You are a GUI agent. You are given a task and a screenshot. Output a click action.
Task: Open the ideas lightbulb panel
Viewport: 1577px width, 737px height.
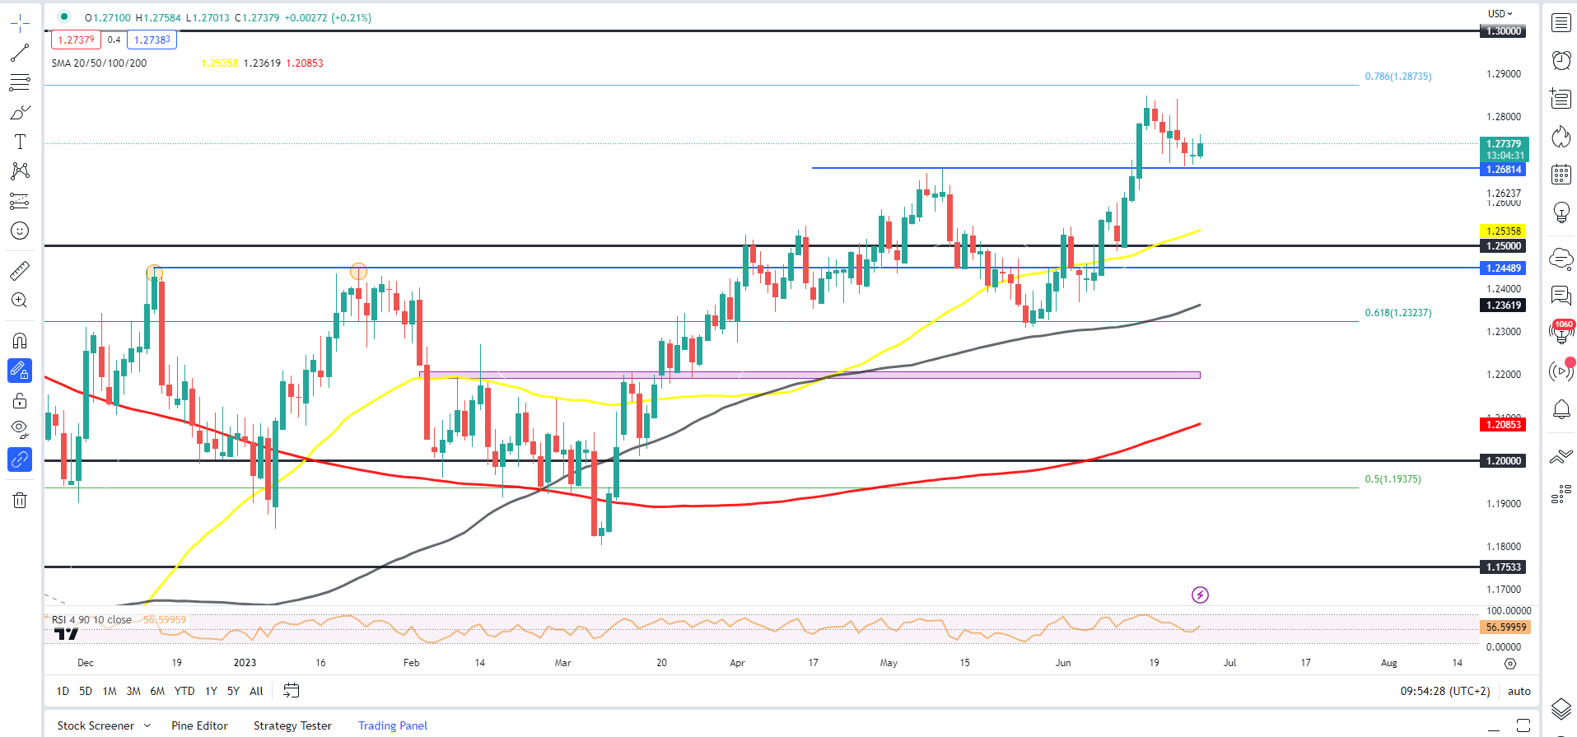(1561, 212)
